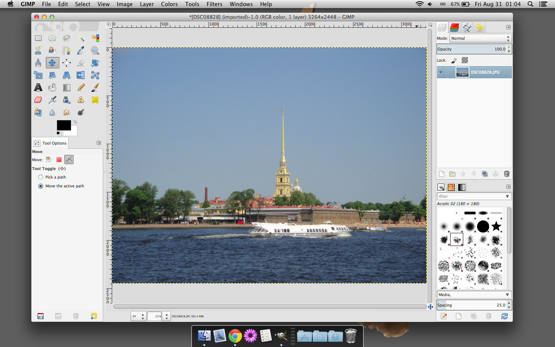Select the Heal tool
The image size is (555, 347).
(x=95, y=100)
